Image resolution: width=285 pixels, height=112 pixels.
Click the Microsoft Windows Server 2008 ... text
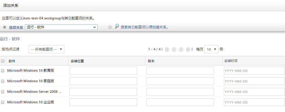click(x=34, y=92)
